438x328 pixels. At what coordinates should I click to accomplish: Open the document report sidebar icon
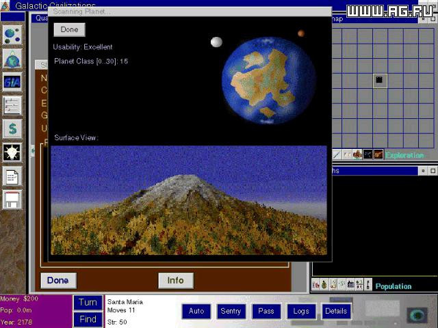click(x=12, y=176)
